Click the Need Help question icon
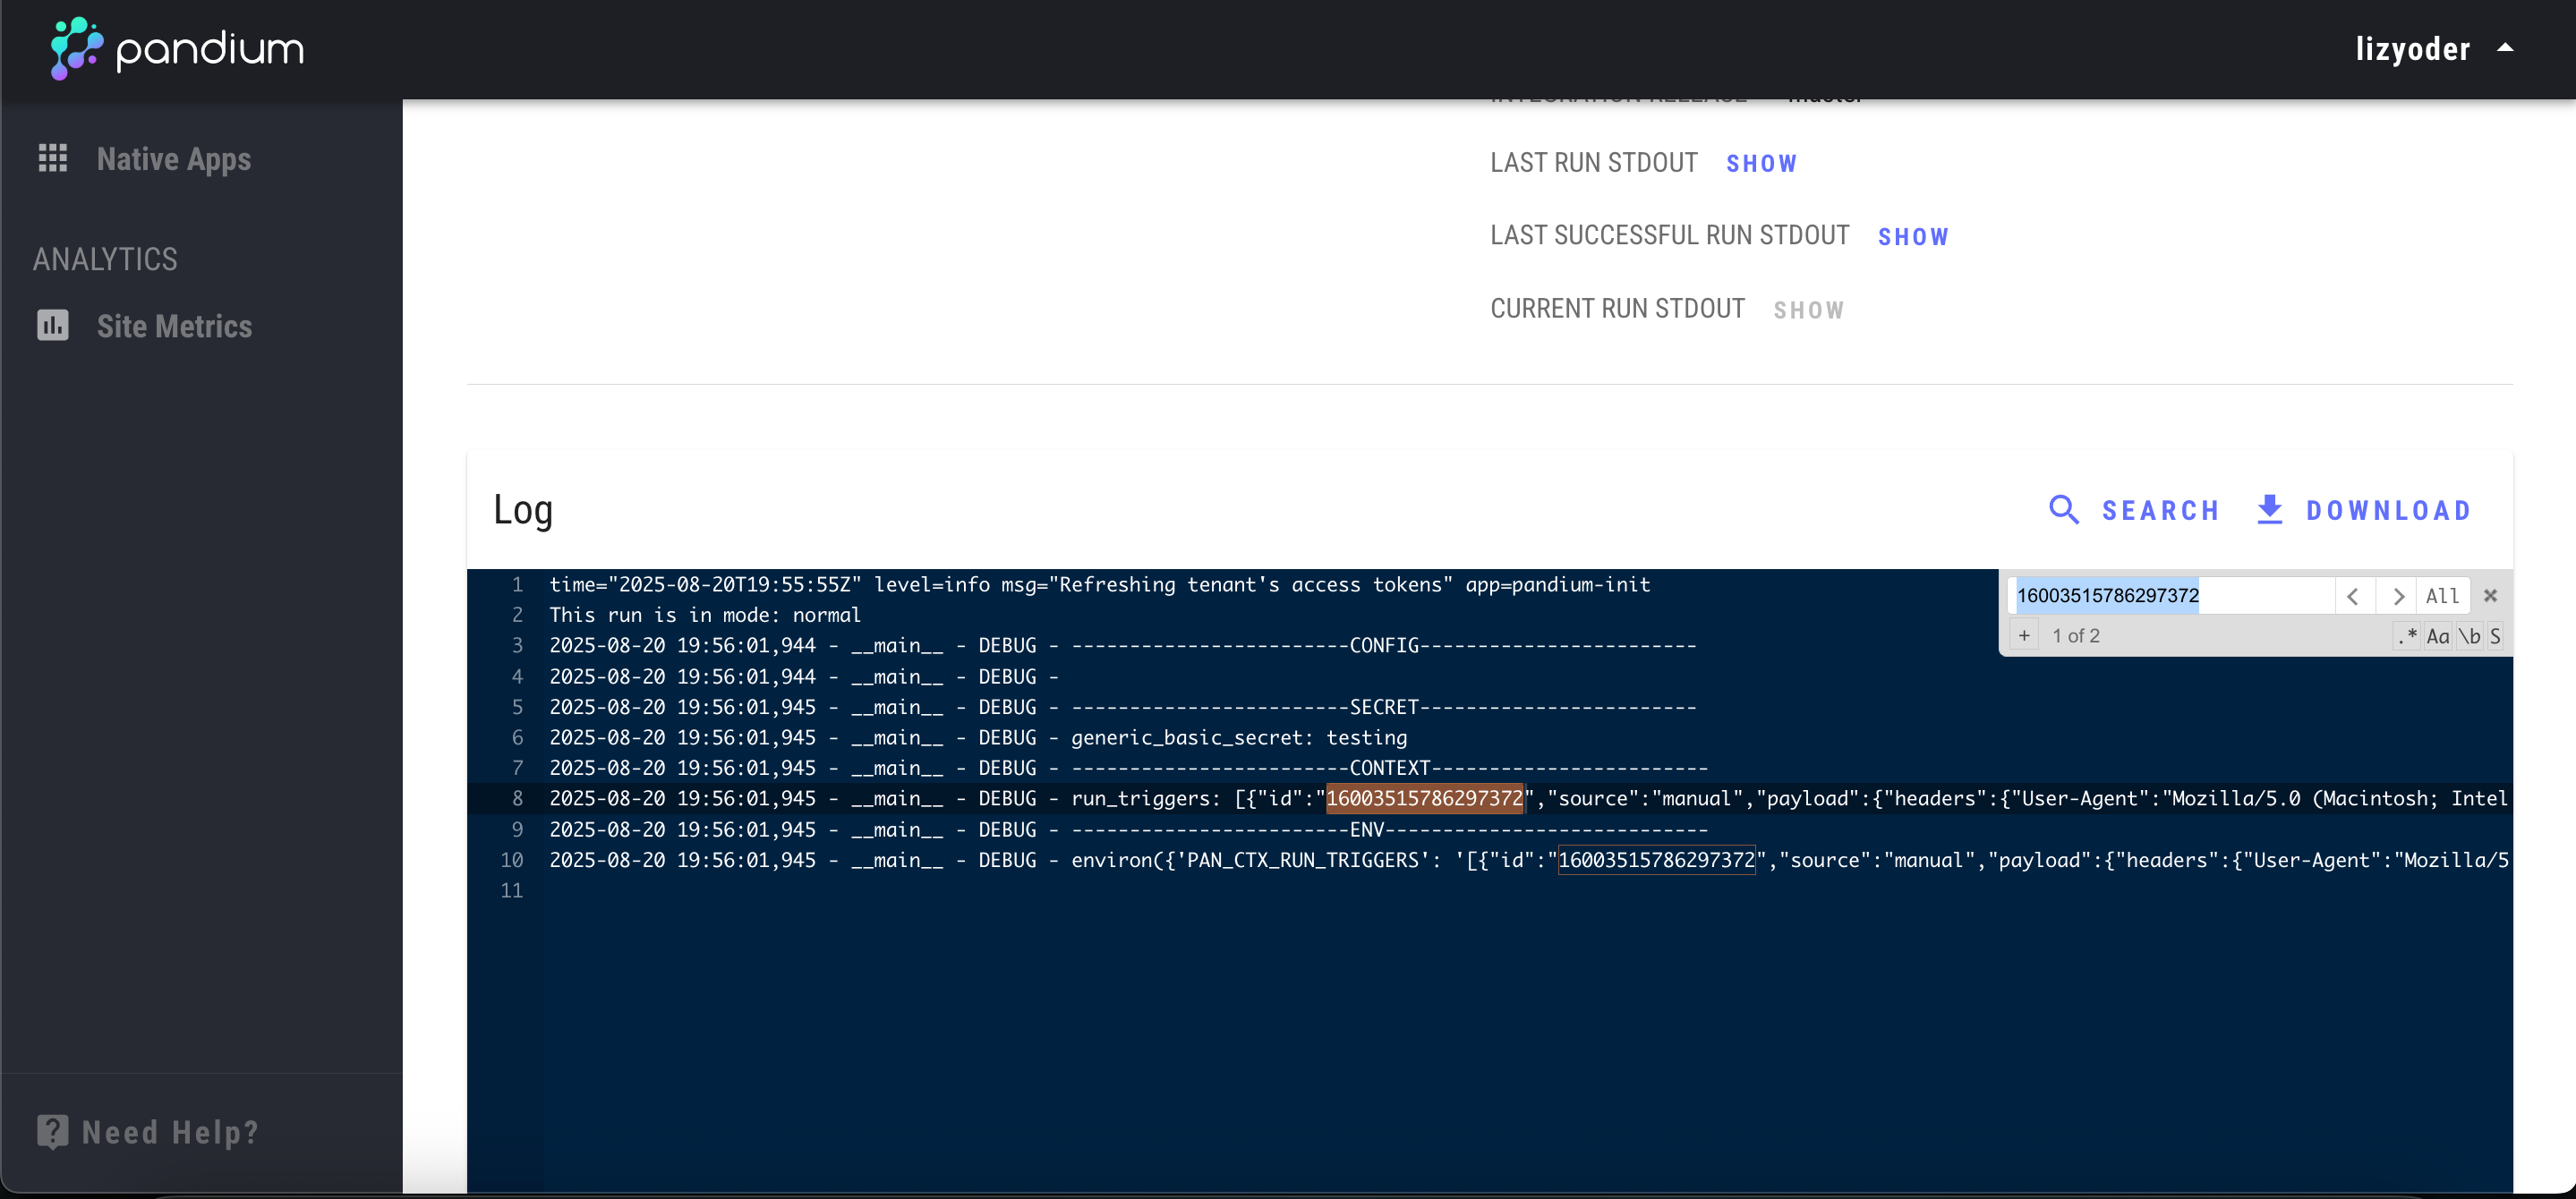 click(52, 1131)
